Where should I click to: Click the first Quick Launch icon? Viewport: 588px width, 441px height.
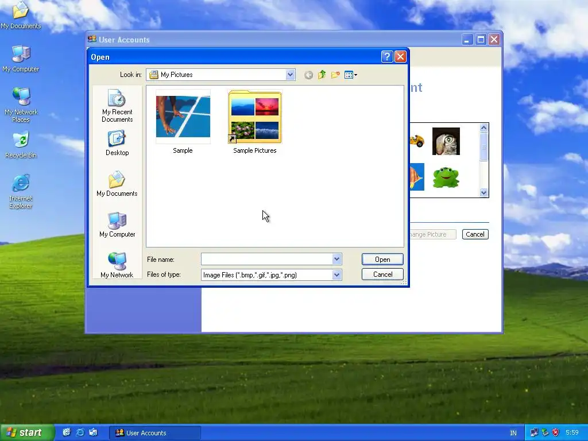pyautogui.click(x=67, y=432)
